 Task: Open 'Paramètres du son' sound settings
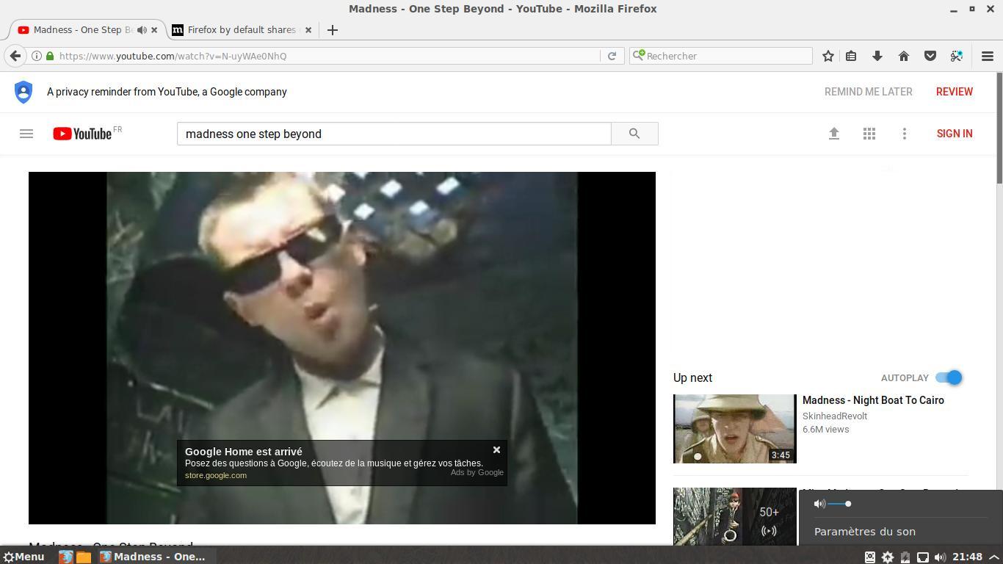click(865, 532)
